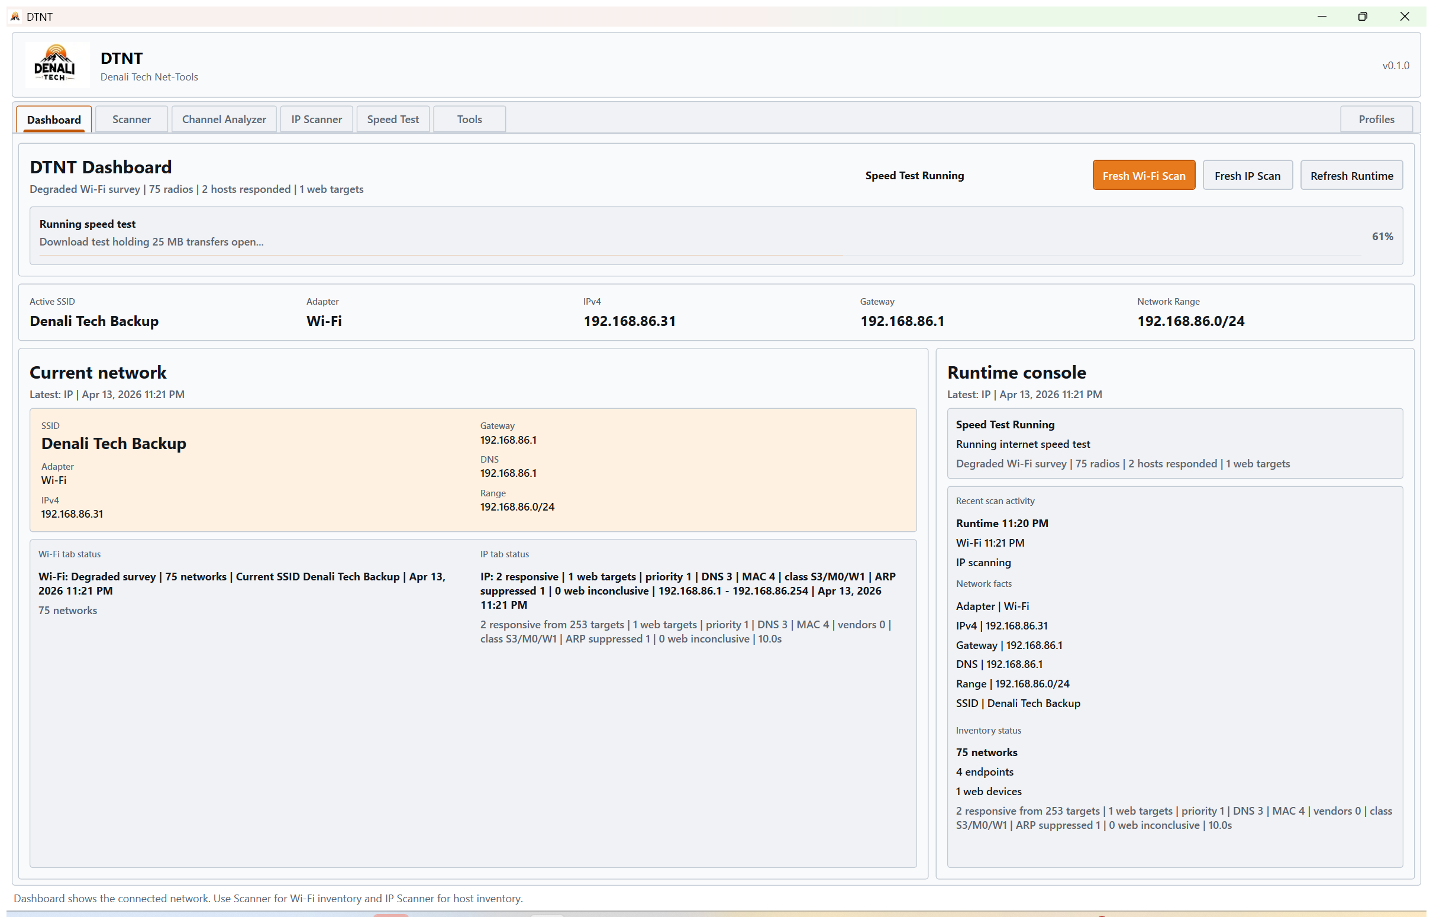Click the IP tab status panel
The height and width of the screenshot is (917, 1433).
pyautogui.click(x=690, y=595)
